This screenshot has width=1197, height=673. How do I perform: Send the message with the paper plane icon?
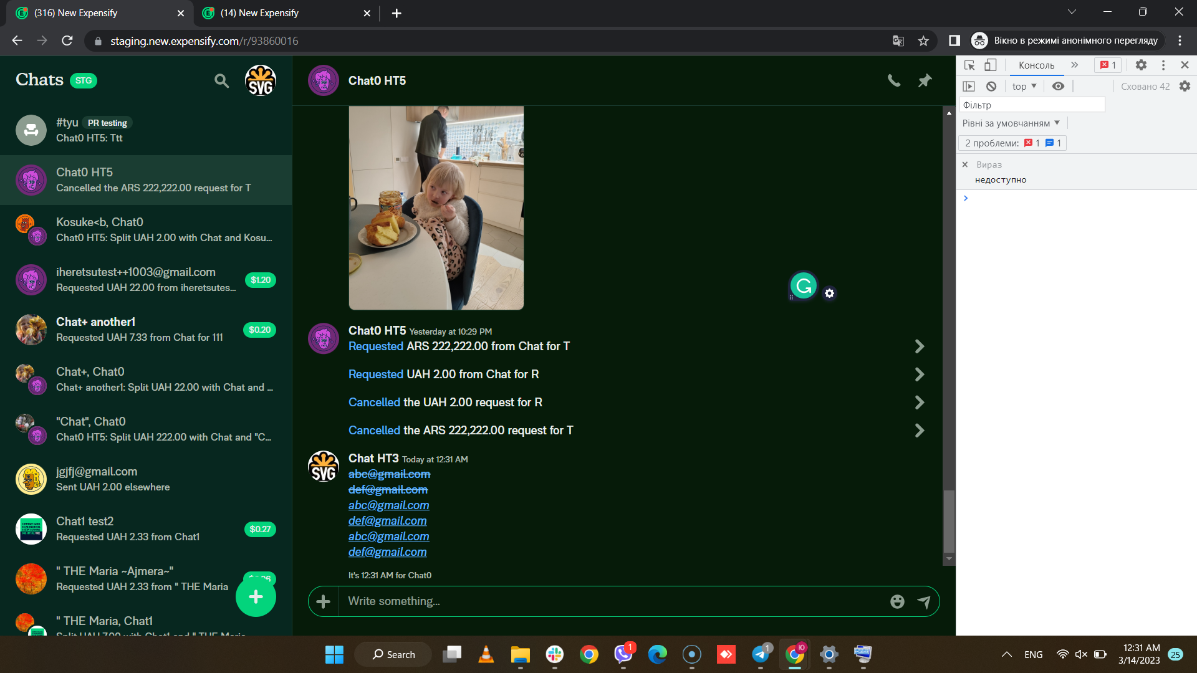click(925, 601)
